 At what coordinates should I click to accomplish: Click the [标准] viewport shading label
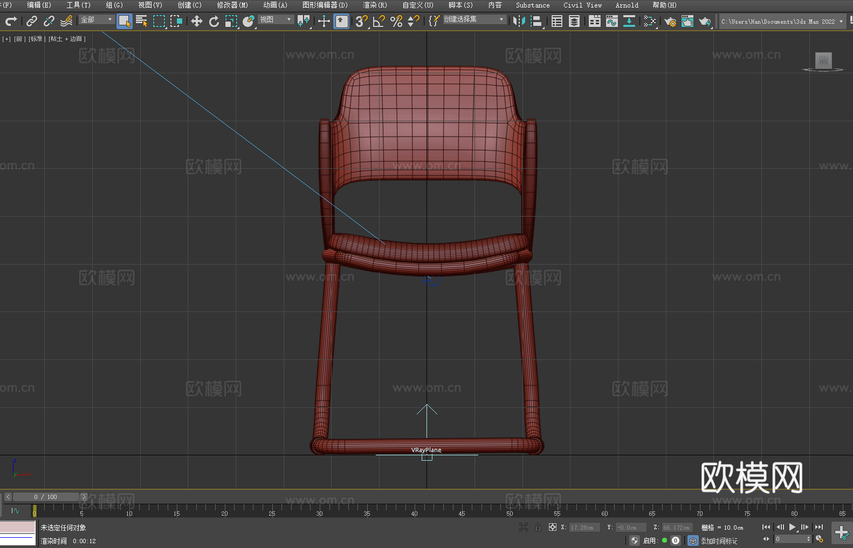point(37,39)
